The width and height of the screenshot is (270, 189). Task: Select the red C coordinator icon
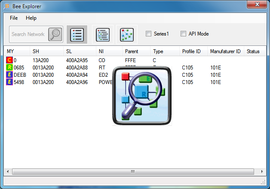[x=9, y=60]
